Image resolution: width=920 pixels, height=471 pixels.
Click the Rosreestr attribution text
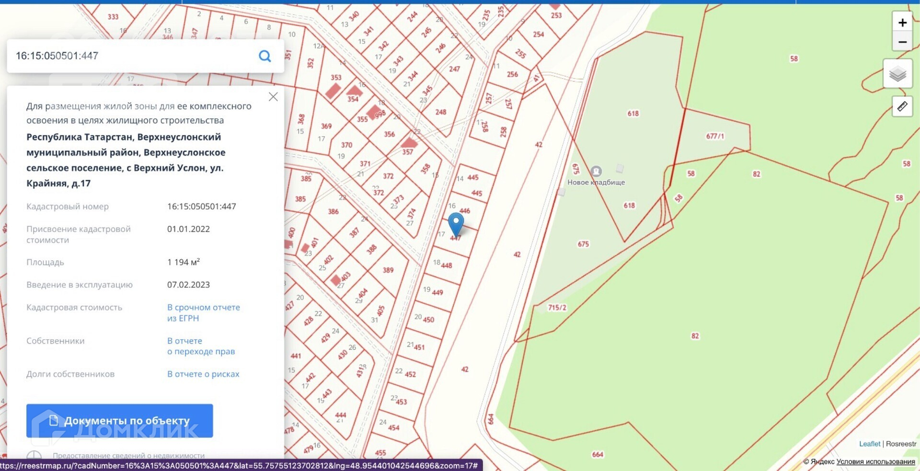tap(901, 444)
